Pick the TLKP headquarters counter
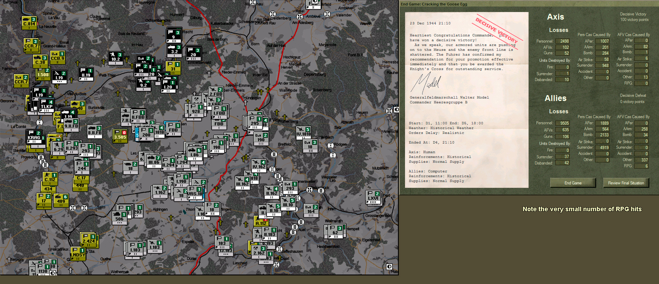This screenshot has width=659, height=284. 47,105
